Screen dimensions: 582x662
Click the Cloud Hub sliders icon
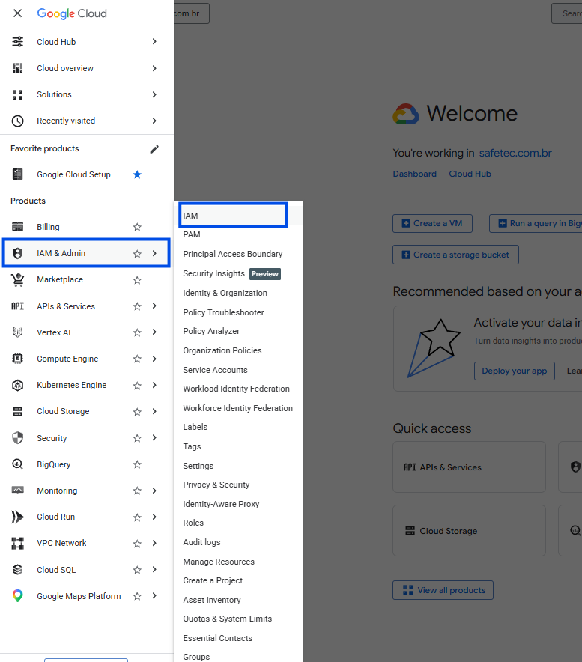tap(18, 42)
